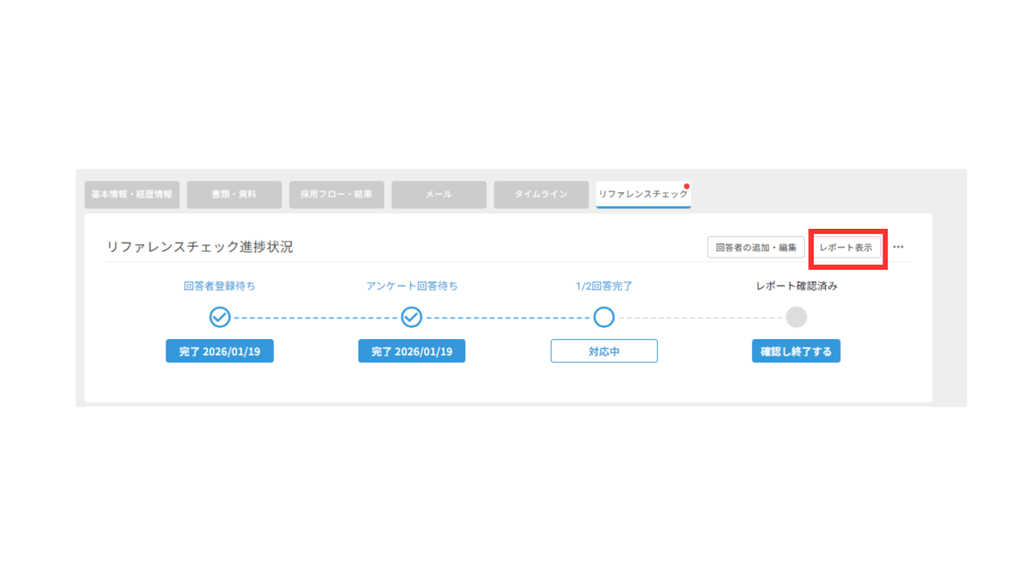Click the gray circle for レポート確認済み step
Image resolution: width=1025 pixels, height=576 pixels.
pos(796,317)
